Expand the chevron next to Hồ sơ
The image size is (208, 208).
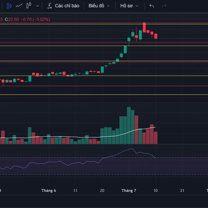(137, 6)
